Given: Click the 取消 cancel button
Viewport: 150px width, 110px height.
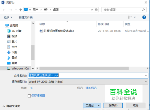Looking at the screenshot, I should point(136,106).
